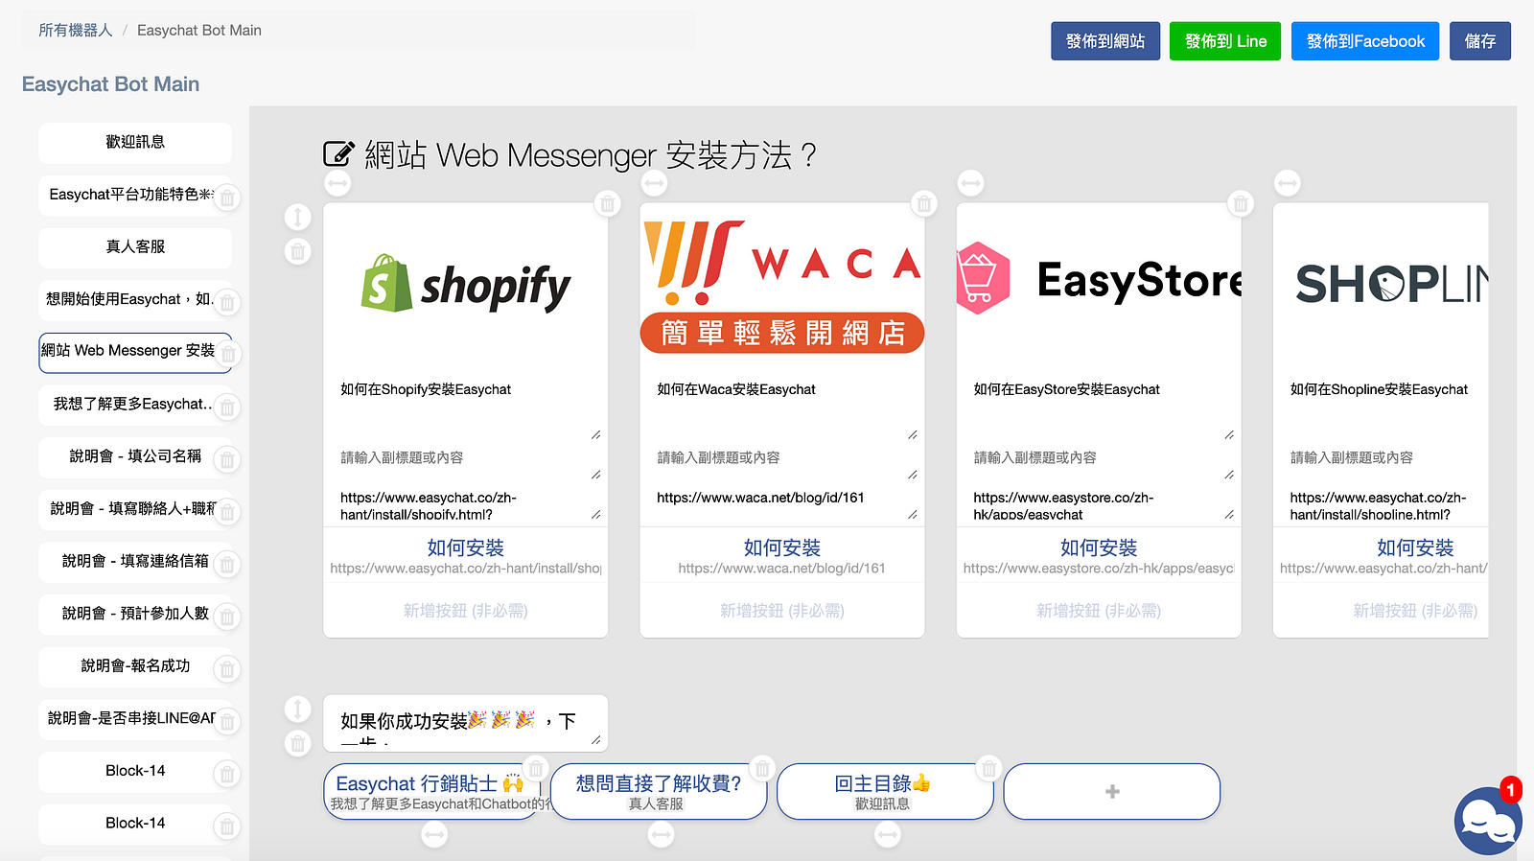Delete the 說明會 - 填寫聯絡人+職稱 block
Viewport: 1534px width, 861px height.
pyautogui.click(x=227, y=512)
